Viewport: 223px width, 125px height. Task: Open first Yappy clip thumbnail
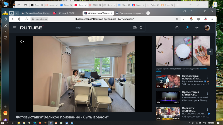point(164,51)
